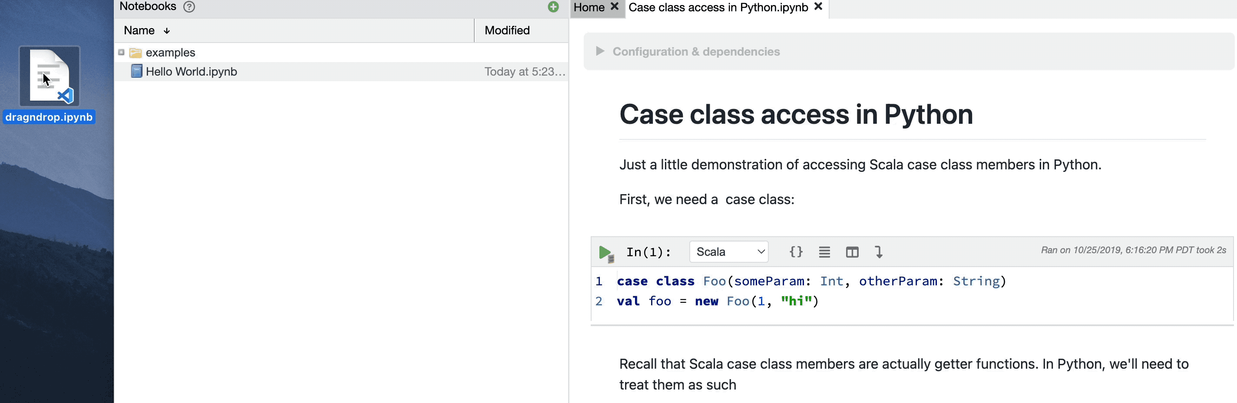The width and height of the screenshot is (1237, 403).
Task: Select the dragndrop.ipynb desktop file icon
Action: [50, 77]
